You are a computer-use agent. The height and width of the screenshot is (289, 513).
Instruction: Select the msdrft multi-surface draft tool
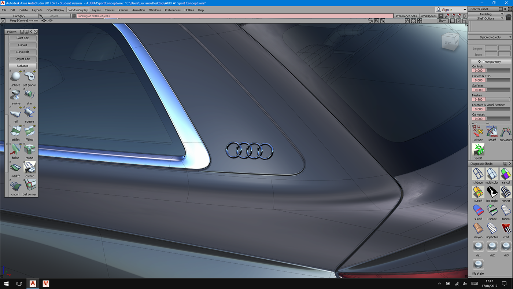click(15, 167)
